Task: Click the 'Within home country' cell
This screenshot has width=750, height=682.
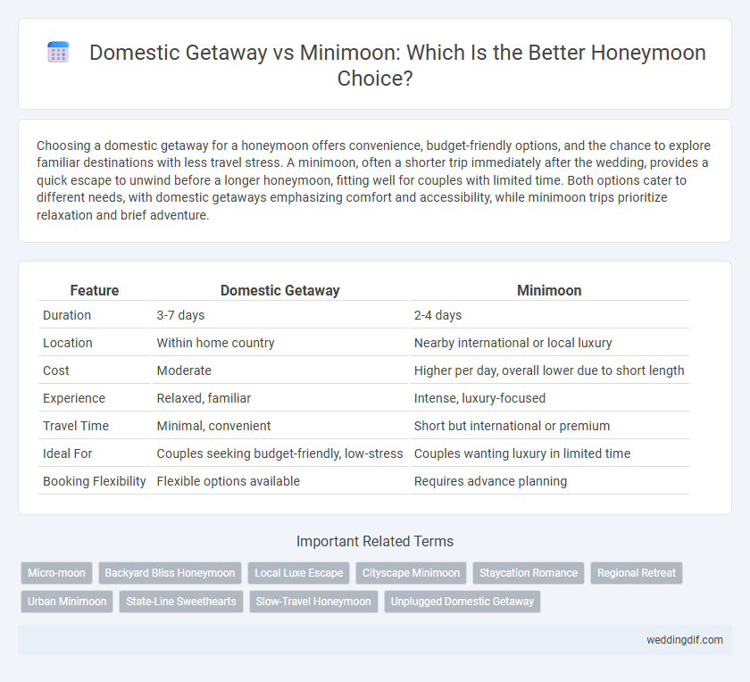Action: point(279,343)
